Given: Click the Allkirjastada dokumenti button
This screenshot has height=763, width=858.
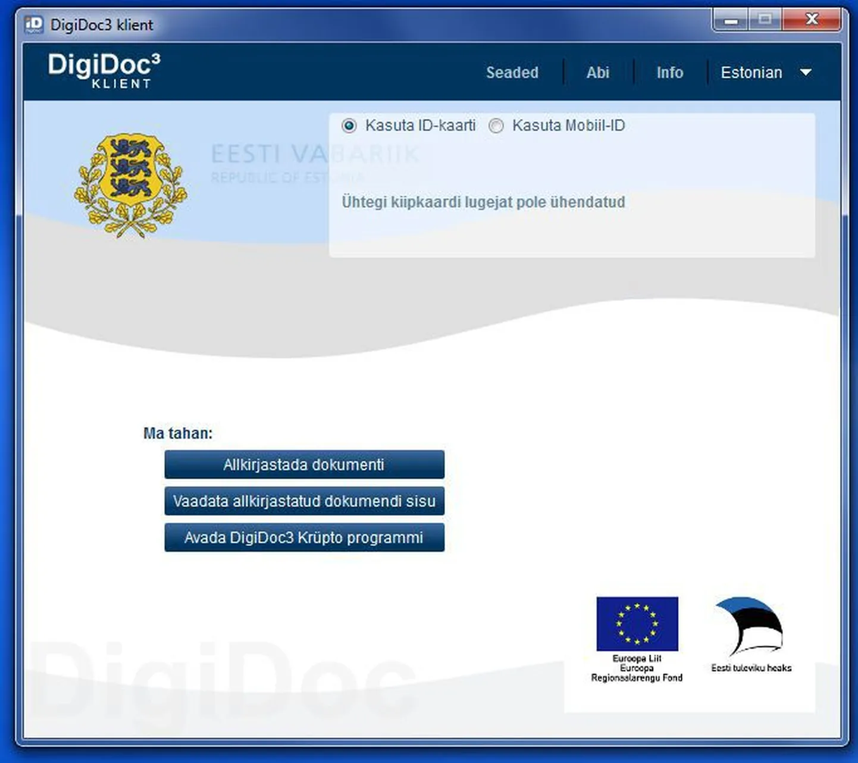Looking at the screenshot, I should pyautogui.click(x=304, y=464).
